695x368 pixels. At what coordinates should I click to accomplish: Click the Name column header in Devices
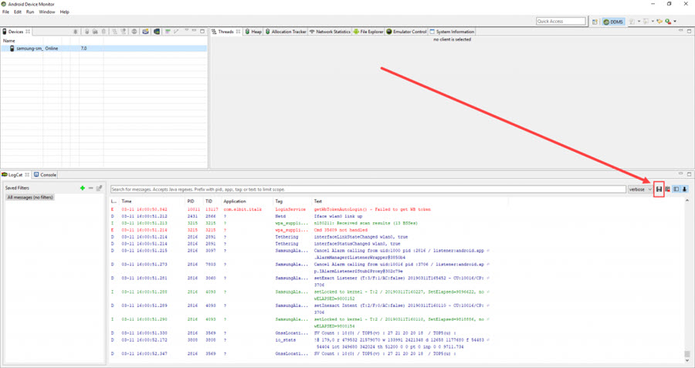[x=8, y=40]
